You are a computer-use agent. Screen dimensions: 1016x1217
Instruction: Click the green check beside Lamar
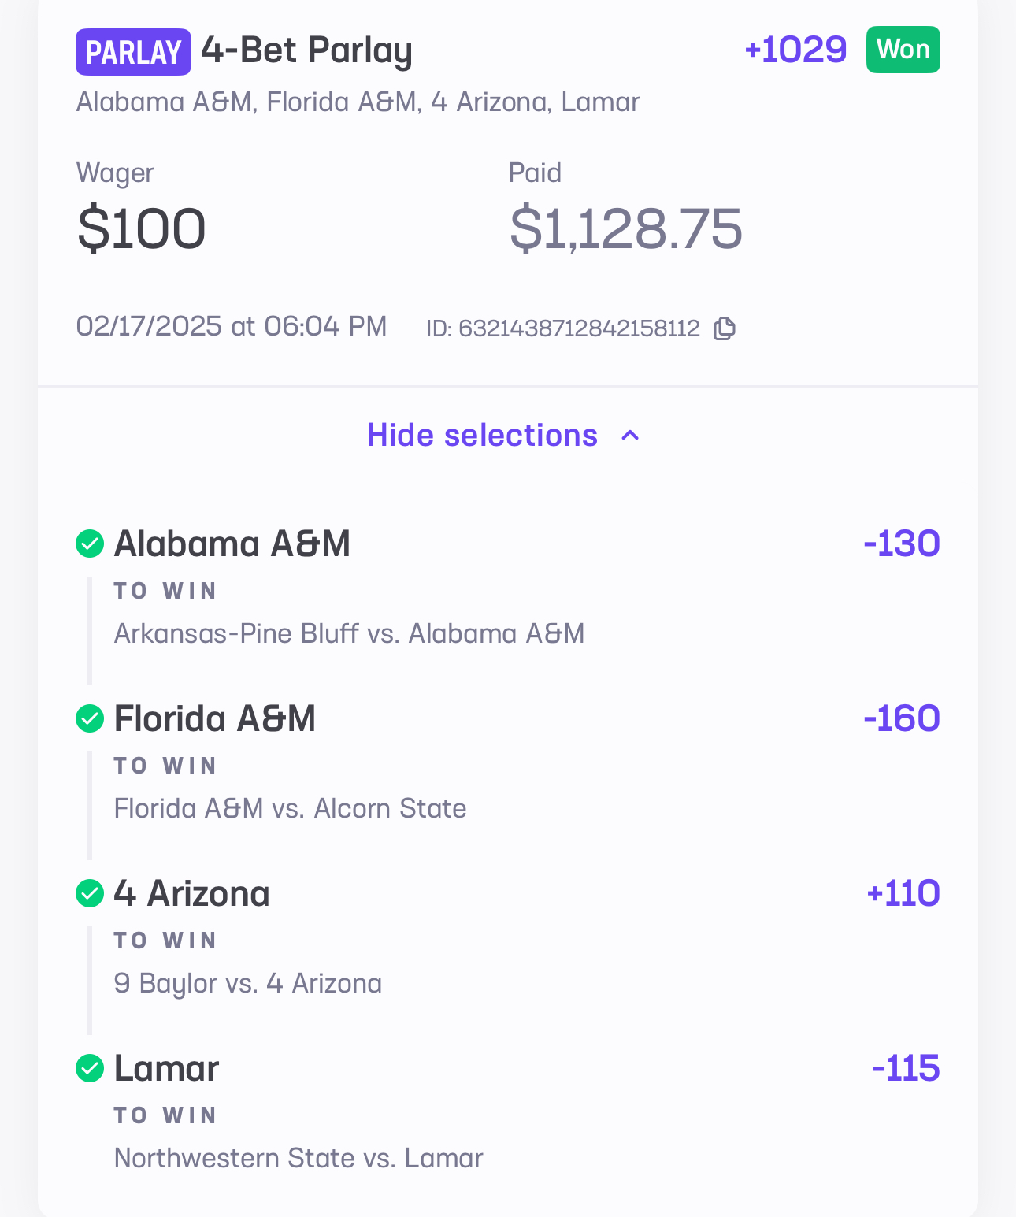click(90, 1068)
